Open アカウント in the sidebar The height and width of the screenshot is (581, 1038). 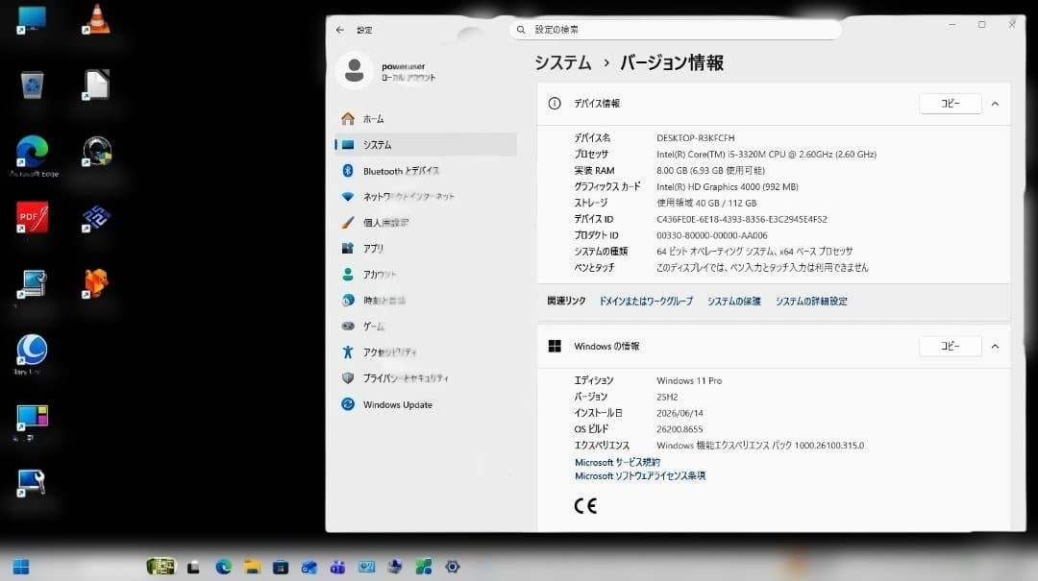click(426, 274)
